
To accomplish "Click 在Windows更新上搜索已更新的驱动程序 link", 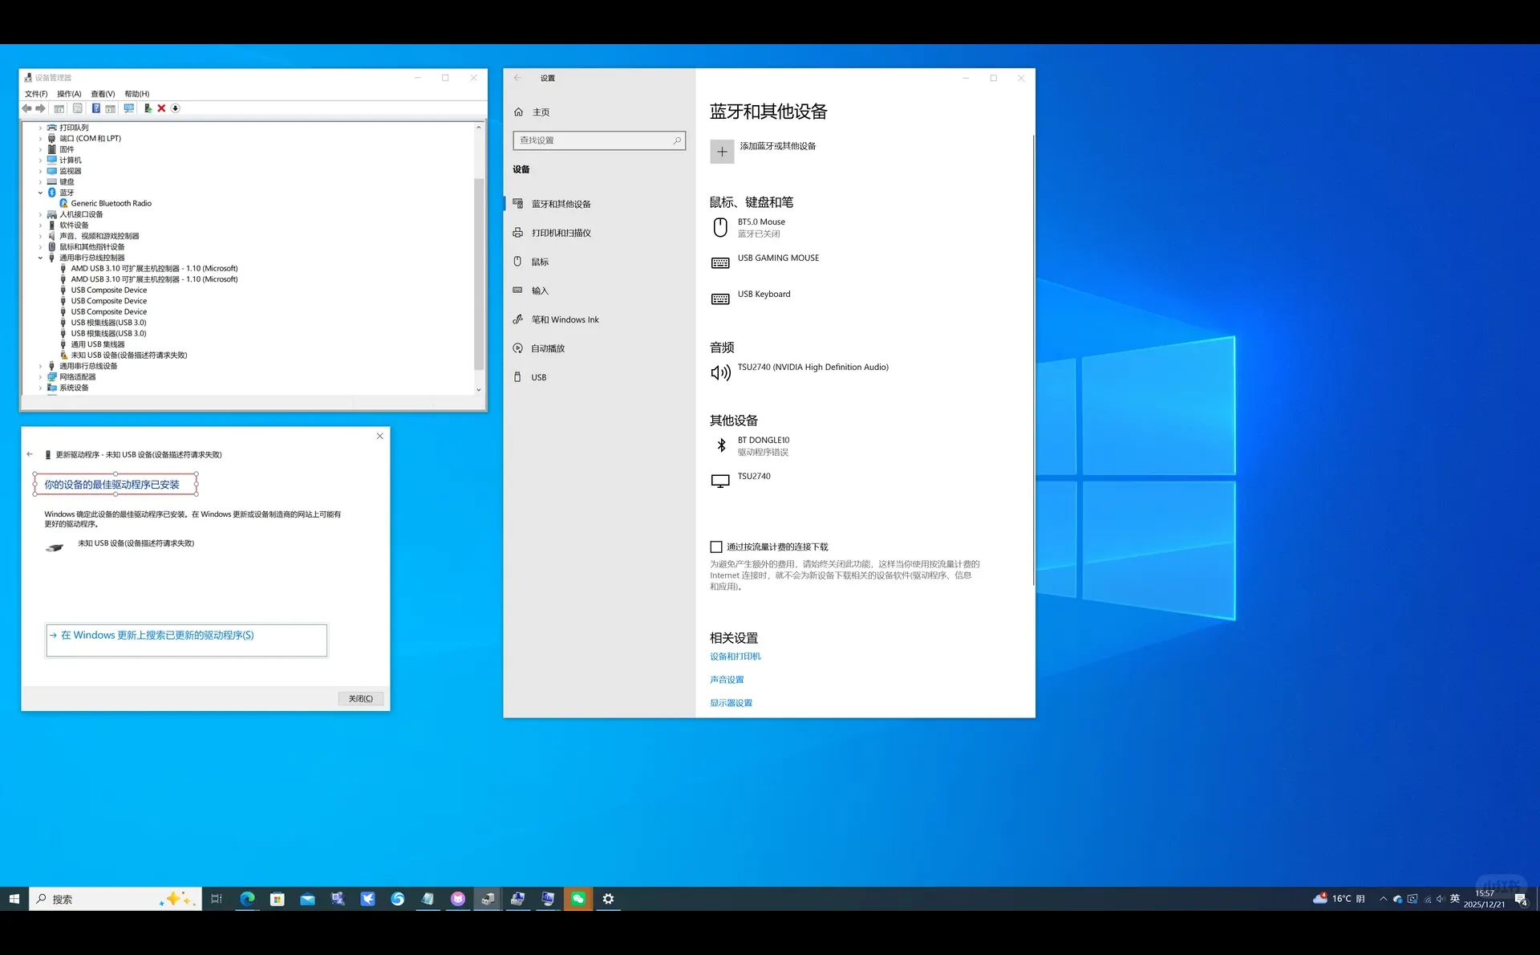I will click(x=158, y=635).
